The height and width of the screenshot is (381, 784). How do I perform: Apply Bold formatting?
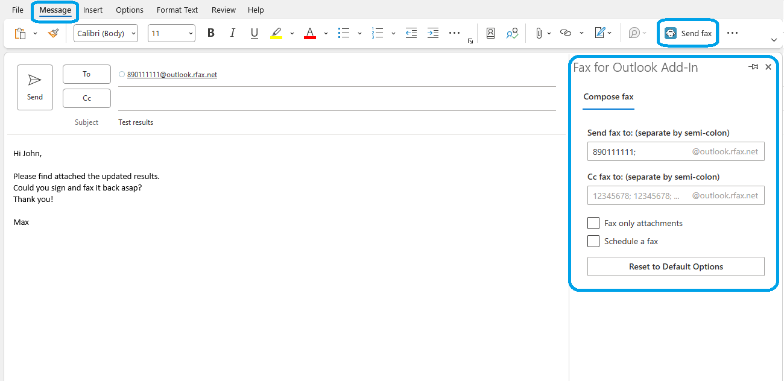tap(211, 33)
